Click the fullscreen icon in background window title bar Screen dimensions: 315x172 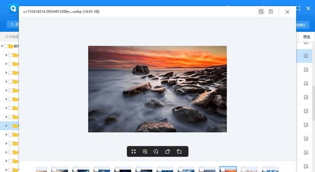coord(298,8)
